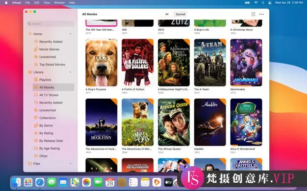Open Reminders from the Dock
The image size is (307, 191).
(x=133, y=182)
